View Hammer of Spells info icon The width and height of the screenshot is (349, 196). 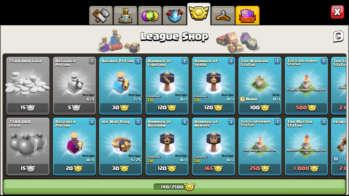(x=231, y=61)
